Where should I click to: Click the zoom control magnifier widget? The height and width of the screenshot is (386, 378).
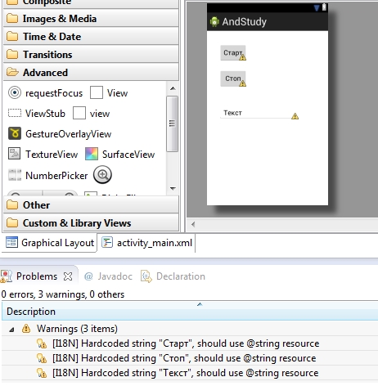pos(102,175)
